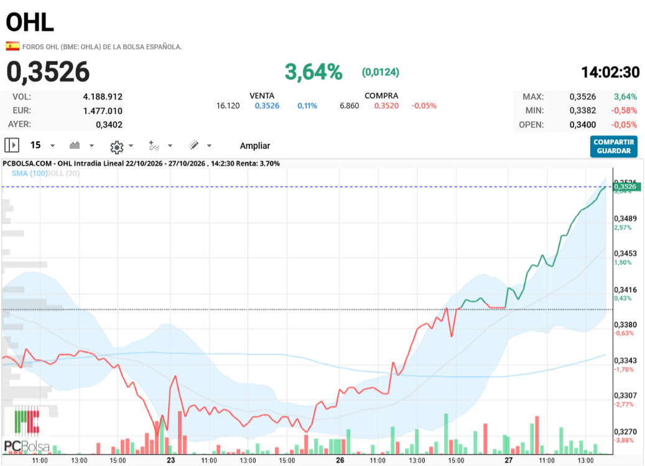Click the 0,3343 price axis label
645x466 pixels.
click(625, 360)
